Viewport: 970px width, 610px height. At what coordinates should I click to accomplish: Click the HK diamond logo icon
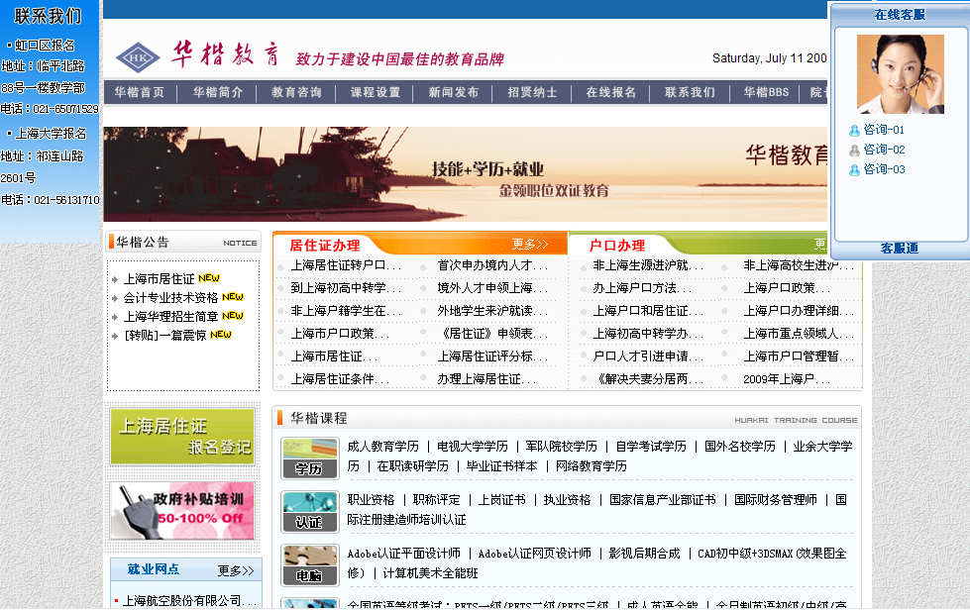pyautogui.click(x=138, y=58)
